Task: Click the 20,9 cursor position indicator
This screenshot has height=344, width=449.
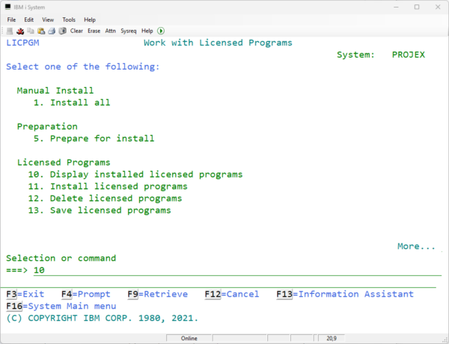Action: tap(332, 338)
